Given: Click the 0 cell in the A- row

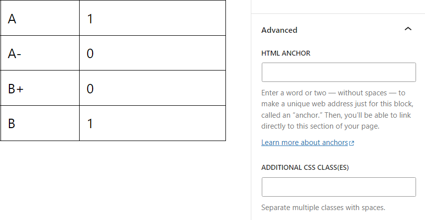Looking at the screenshot, I should click(152, 53).
